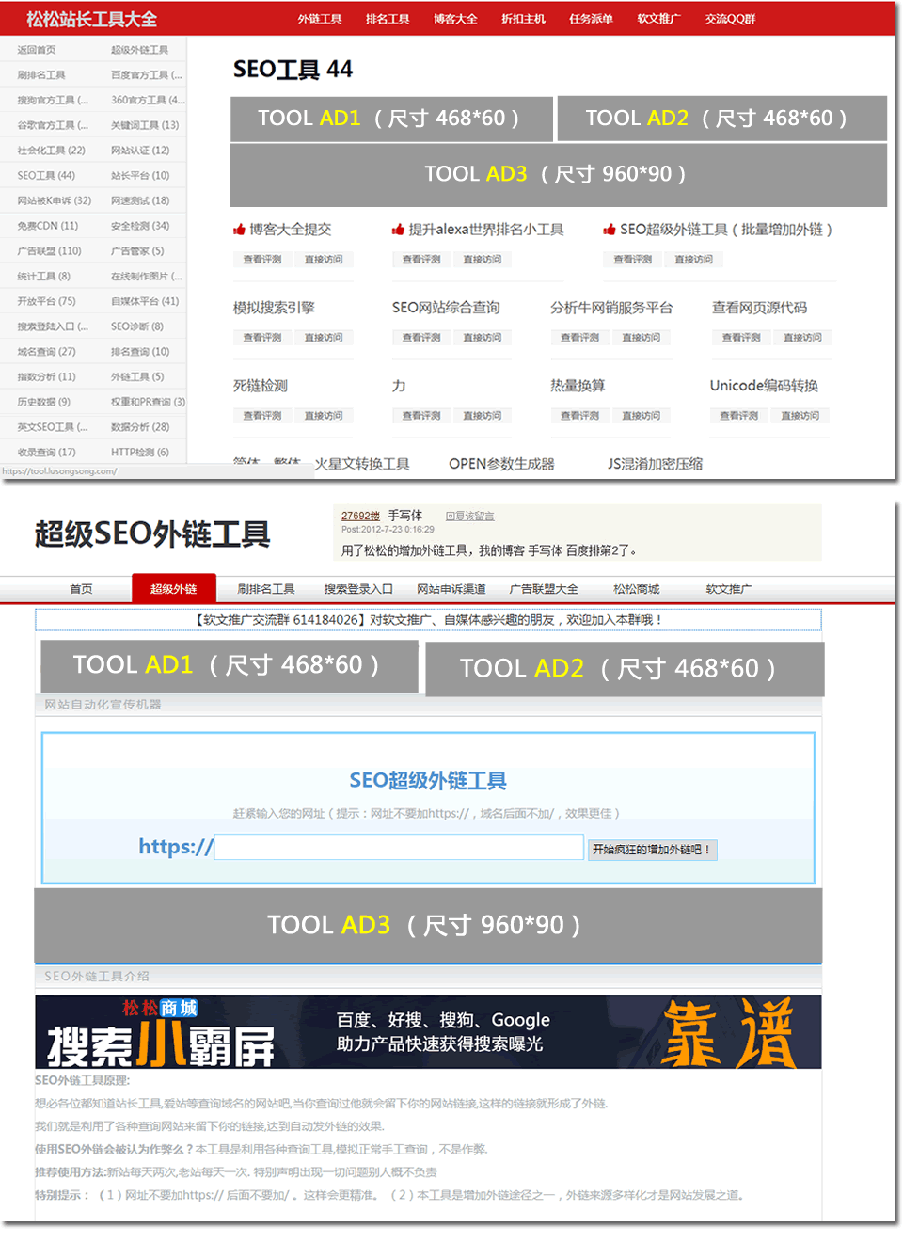Image resolution: width=903 pixels, height=1242 pixels.
Task: Click the 开始疯狂的增加外链吧 button
Action: click(654, 850)
